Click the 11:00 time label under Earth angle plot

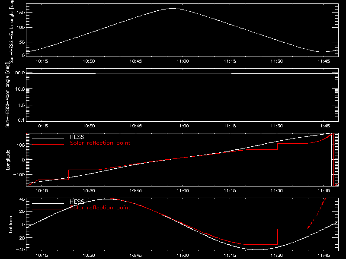click(x=183, y=61)
